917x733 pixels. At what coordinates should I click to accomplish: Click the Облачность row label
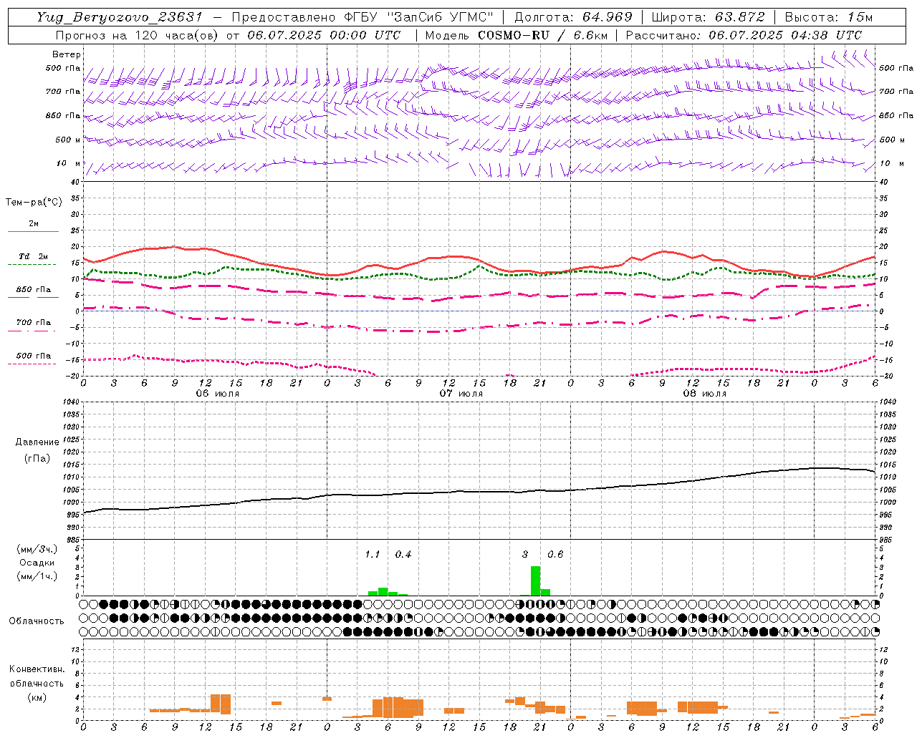37,621
